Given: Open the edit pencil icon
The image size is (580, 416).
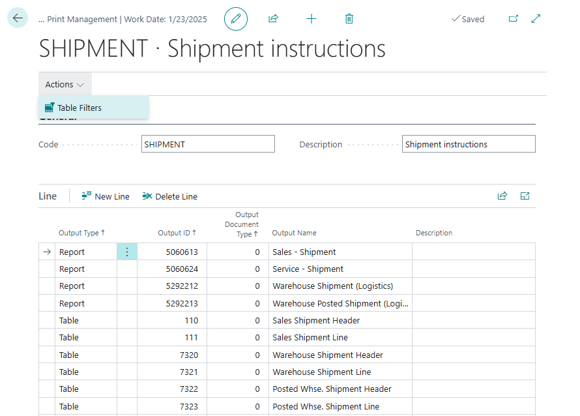Looking at the screenshot, I should pyautogui.click(x=236, y=18).
